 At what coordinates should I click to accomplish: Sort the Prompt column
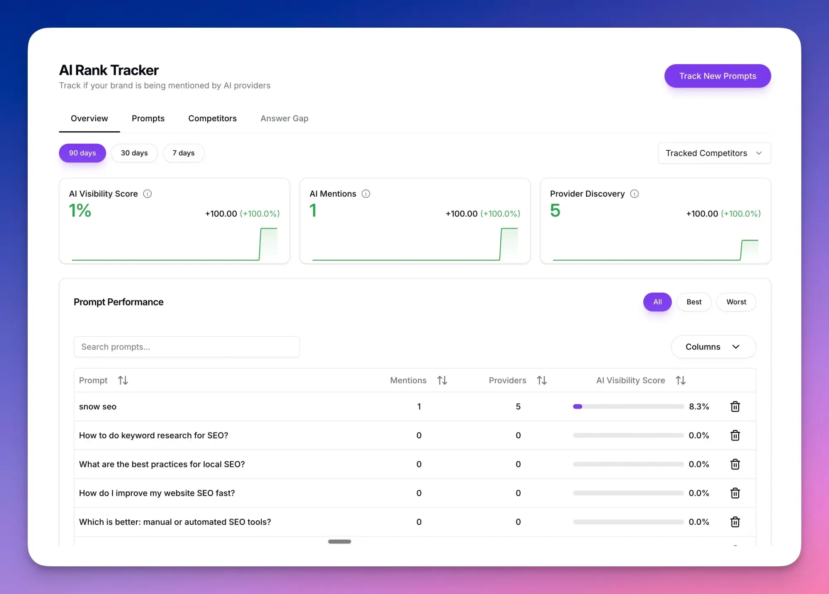pyautogui.click(x=123, y=380)
